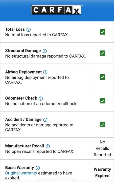The image size is (114, 182).
Task: Tap the Basic Warranty info icon
Action: tap(38, 168)
